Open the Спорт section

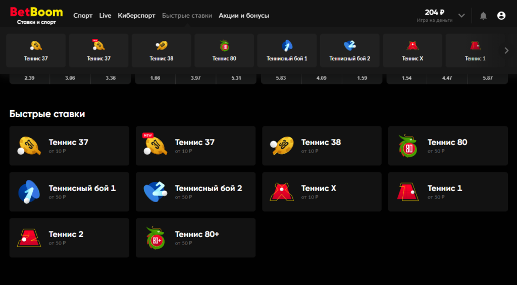83,16
